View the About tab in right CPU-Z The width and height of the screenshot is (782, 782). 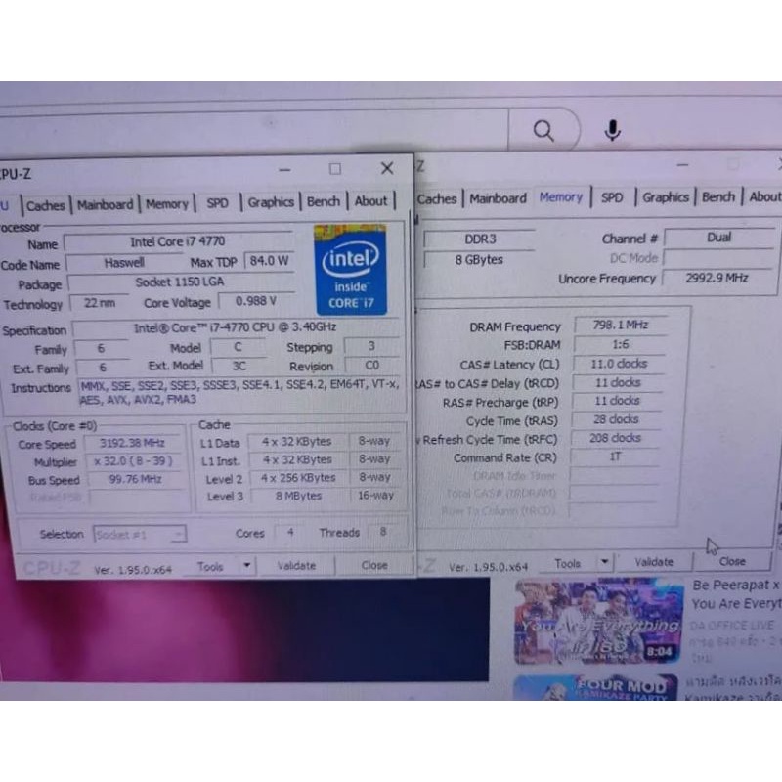(765, 195)
